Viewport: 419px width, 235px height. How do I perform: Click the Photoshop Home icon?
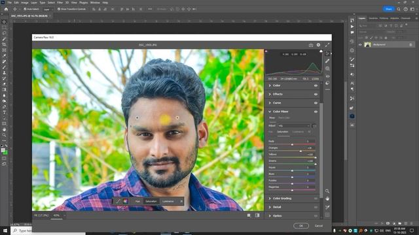point(6,9)
